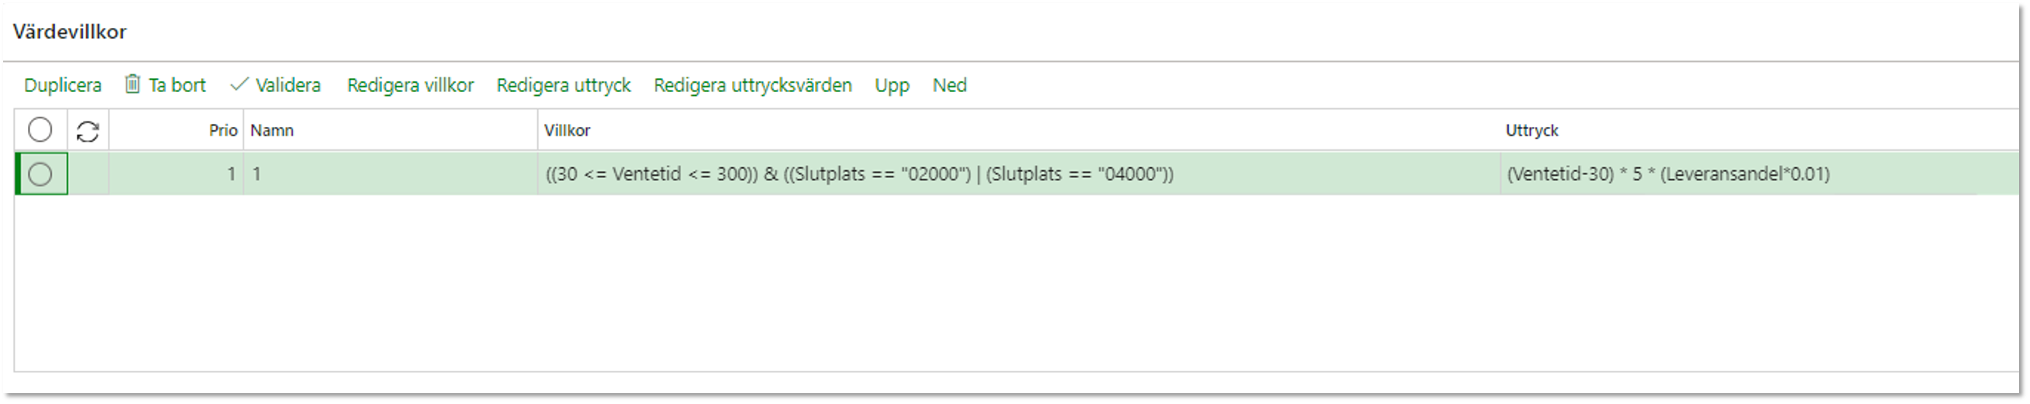Select the row 1 radio circle

[40, 173]
